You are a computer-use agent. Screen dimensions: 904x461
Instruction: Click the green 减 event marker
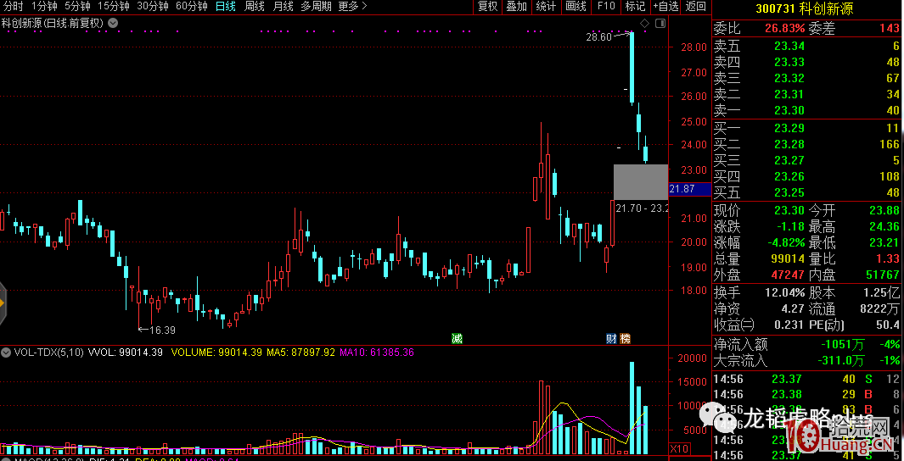457,338
